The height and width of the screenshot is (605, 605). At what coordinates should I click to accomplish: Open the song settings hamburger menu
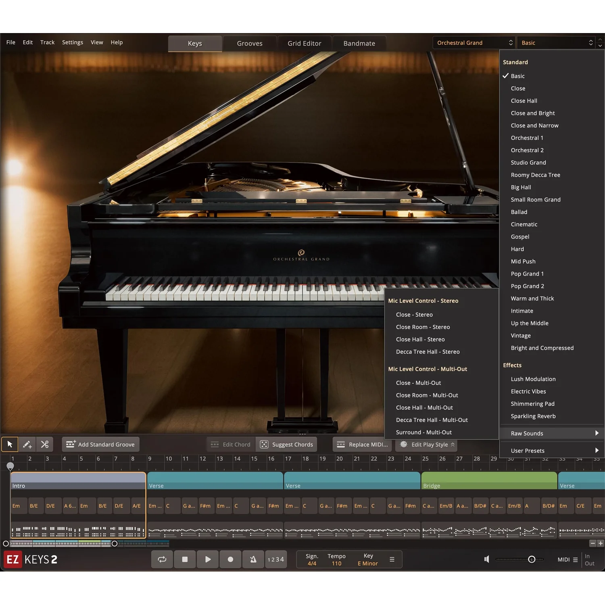[x=392, y=559]
